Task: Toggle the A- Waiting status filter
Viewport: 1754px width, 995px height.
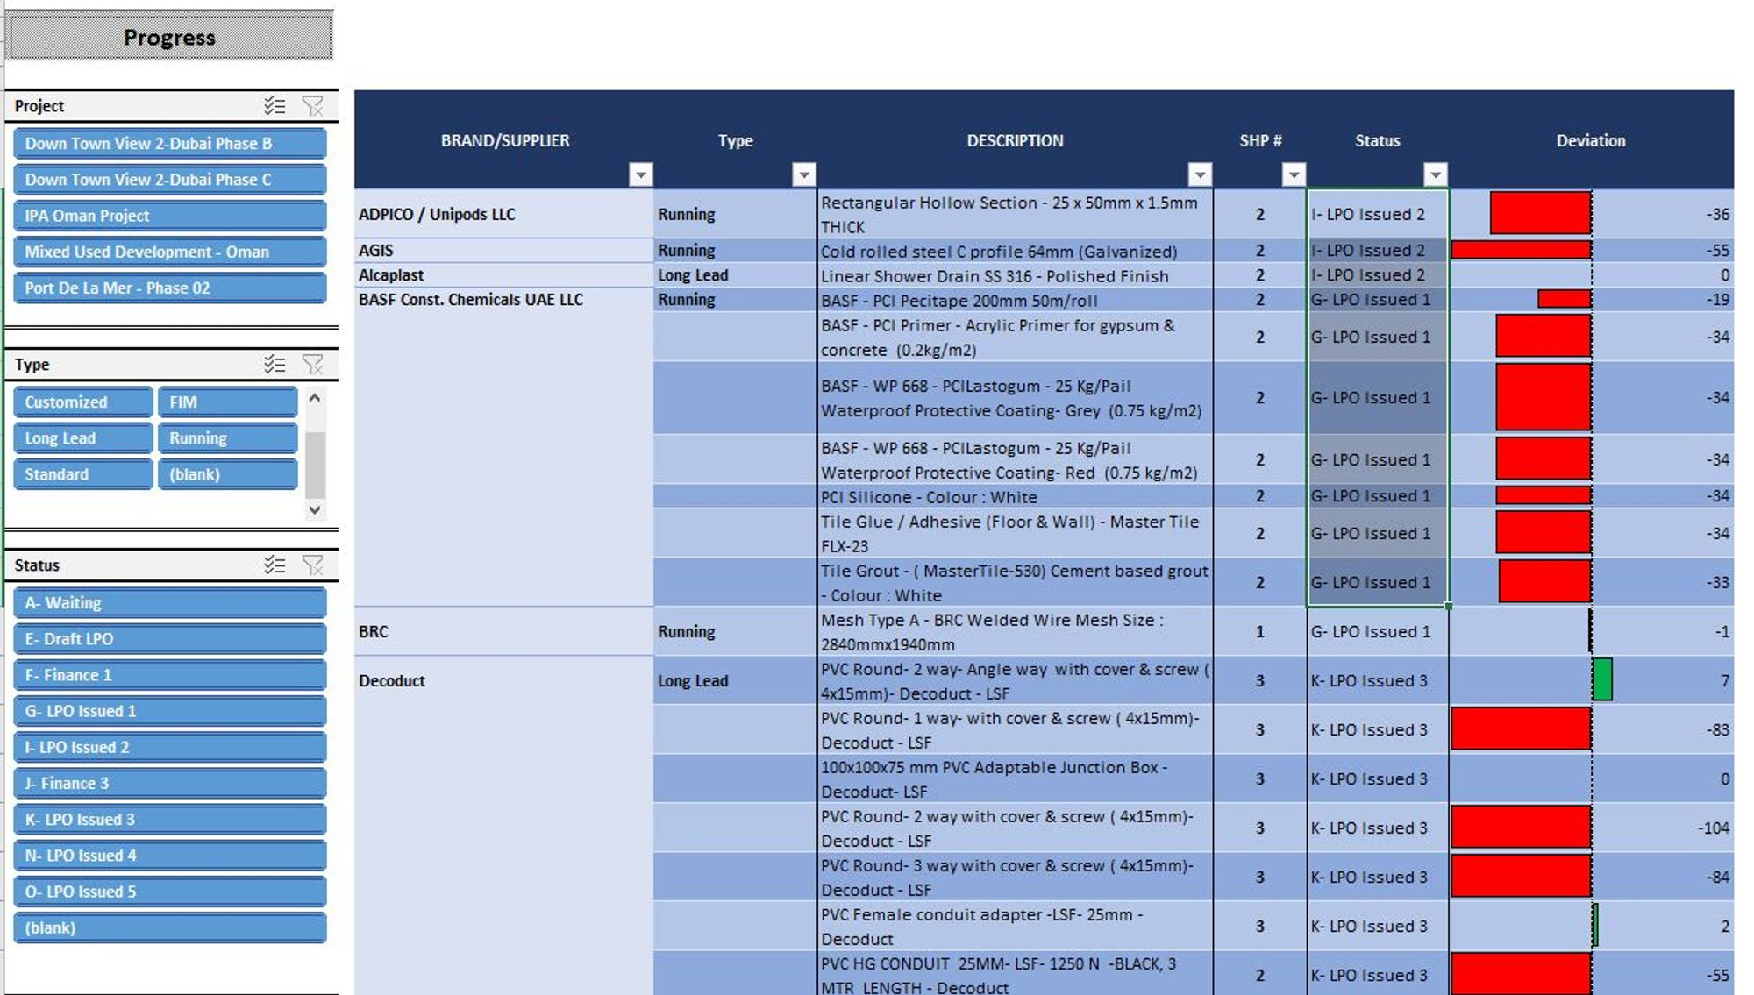Action: 169,603
